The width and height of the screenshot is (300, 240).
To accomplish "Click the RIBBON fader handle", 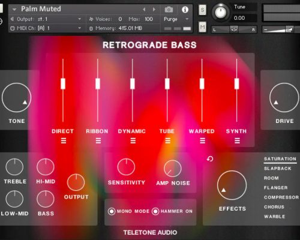I will (98, 83).
